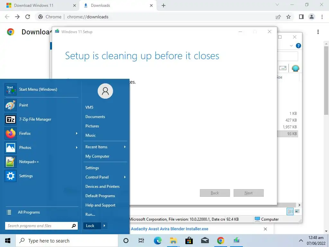
Task: Click the Lock button
Action: click(92, 226)
